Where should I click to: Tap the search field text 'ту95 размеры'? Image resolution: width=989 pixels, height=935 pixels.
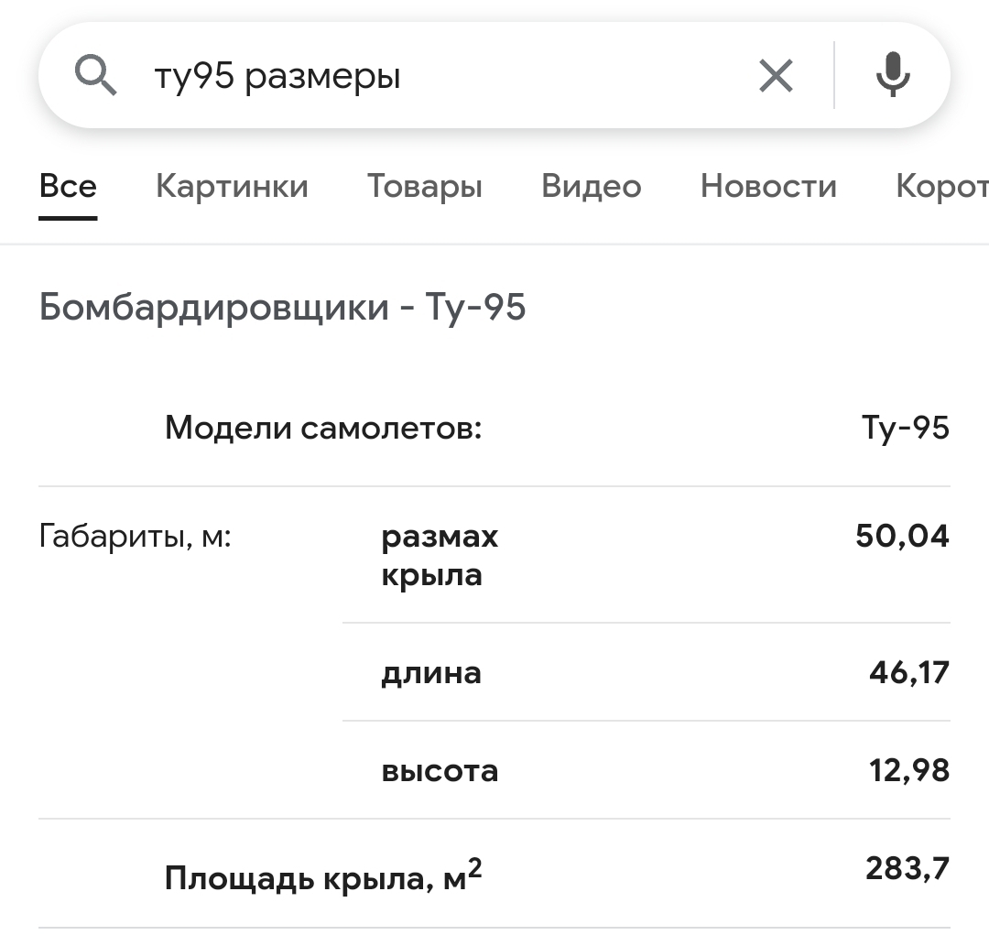(x=277, y=76)
